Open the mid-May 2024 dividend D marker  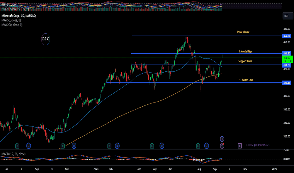(x=162, y=146)
